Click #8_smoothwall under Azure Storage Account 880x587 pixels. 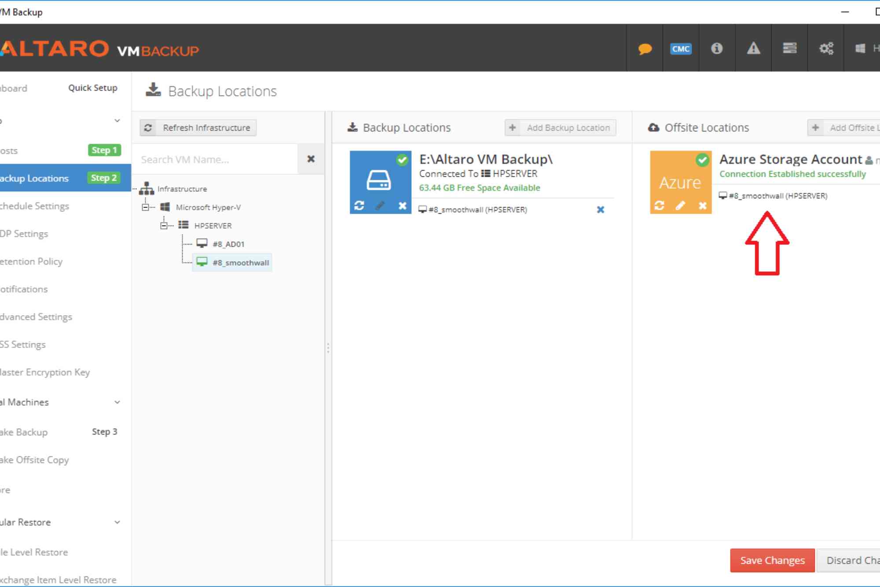tap(773, 196)
